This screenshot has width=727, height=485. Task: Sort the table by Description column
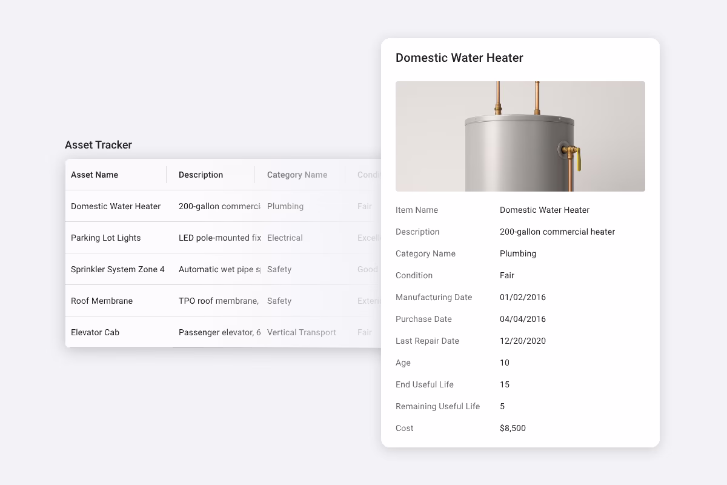pos(201,175)
